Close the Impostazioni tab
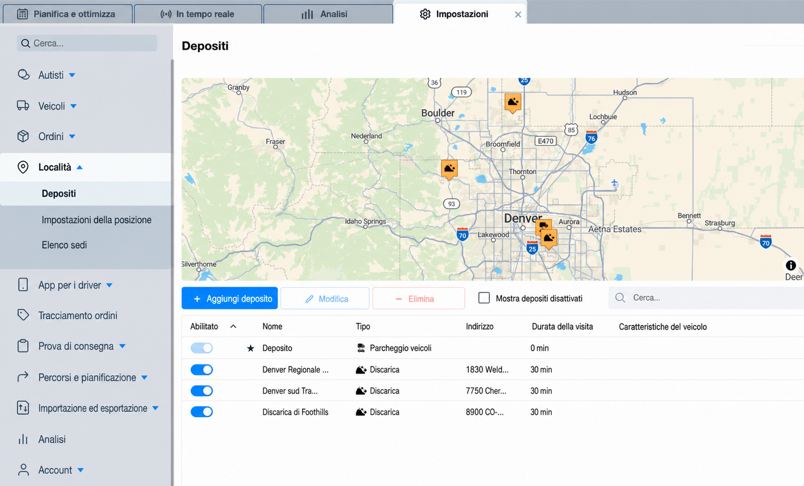The width and height of the screenshot is (804, 486). point(518,15)
